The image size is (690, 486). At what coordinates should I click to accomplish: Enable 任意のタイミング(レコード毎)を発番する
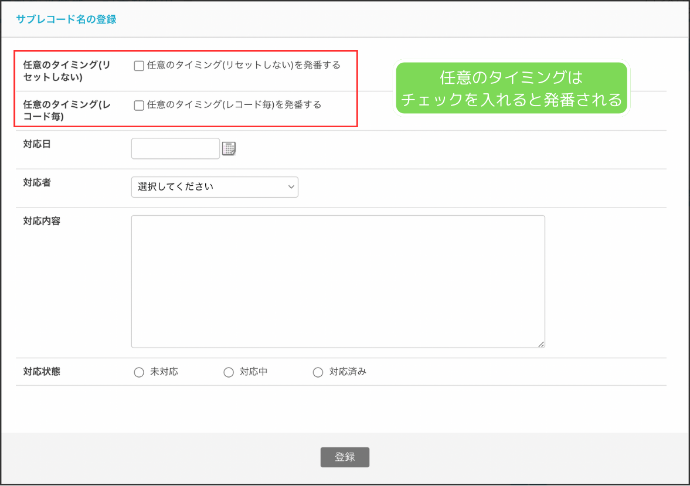(138, 106)
